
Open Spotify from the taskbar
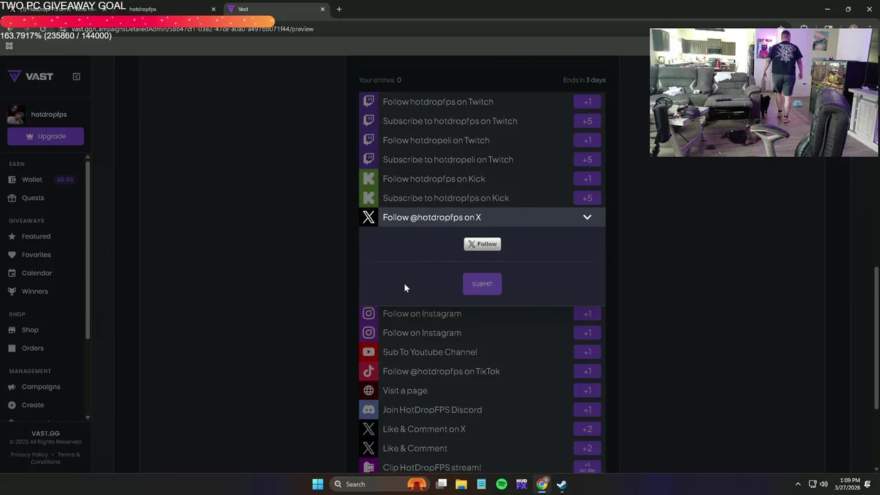click(x=501, y=484)
